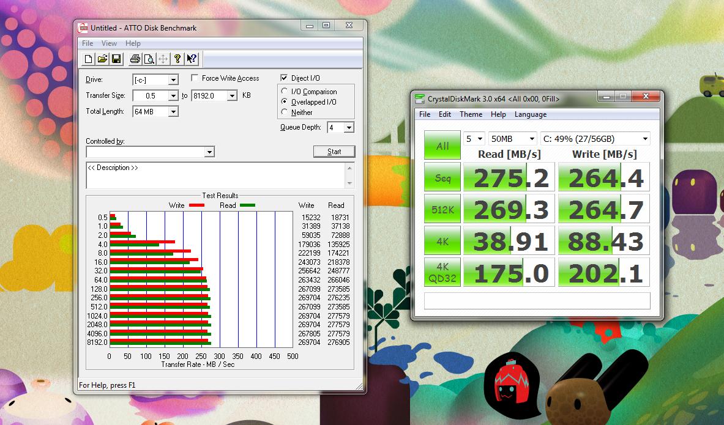724x425 pixels.
Task: Open the Drive dropdown showing [-c-]
Action: coord(173,80)
